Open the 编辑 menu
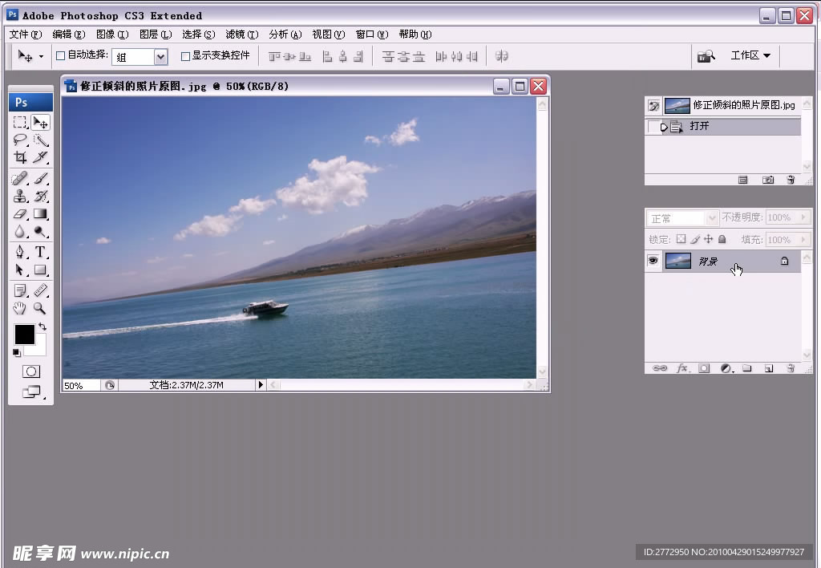 (69, 34)
